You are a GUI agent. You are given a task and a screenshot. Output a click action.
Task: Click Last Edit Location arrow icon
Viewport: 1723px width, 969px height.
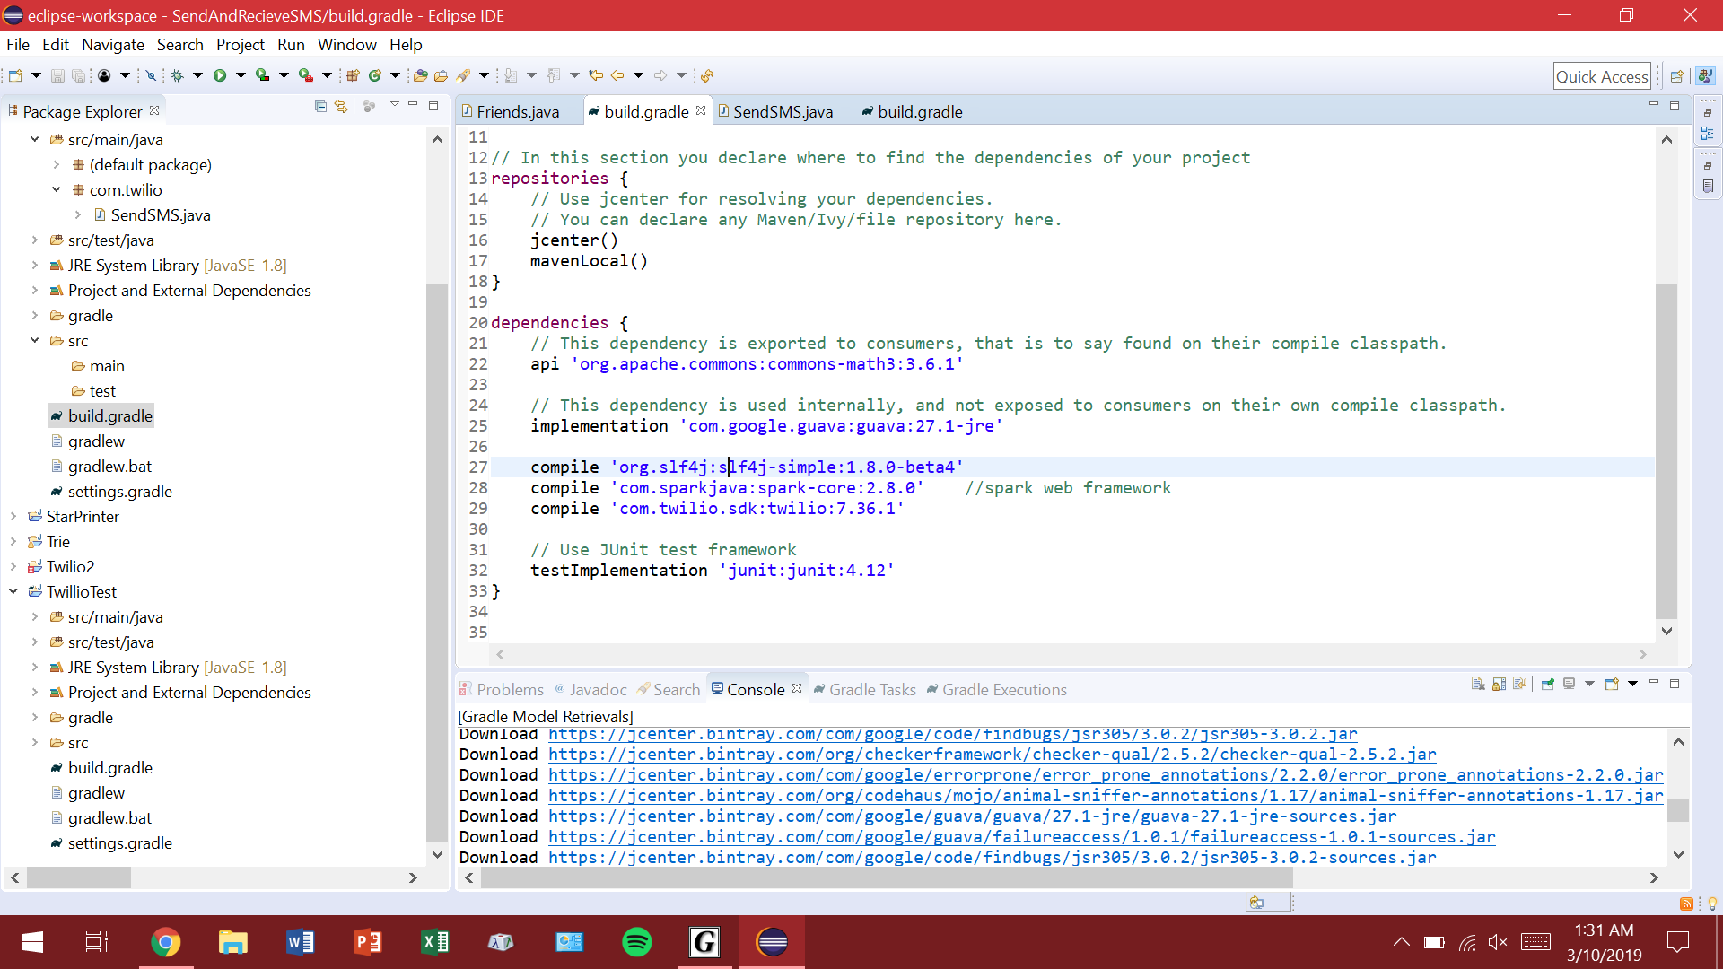pos(596,75)
